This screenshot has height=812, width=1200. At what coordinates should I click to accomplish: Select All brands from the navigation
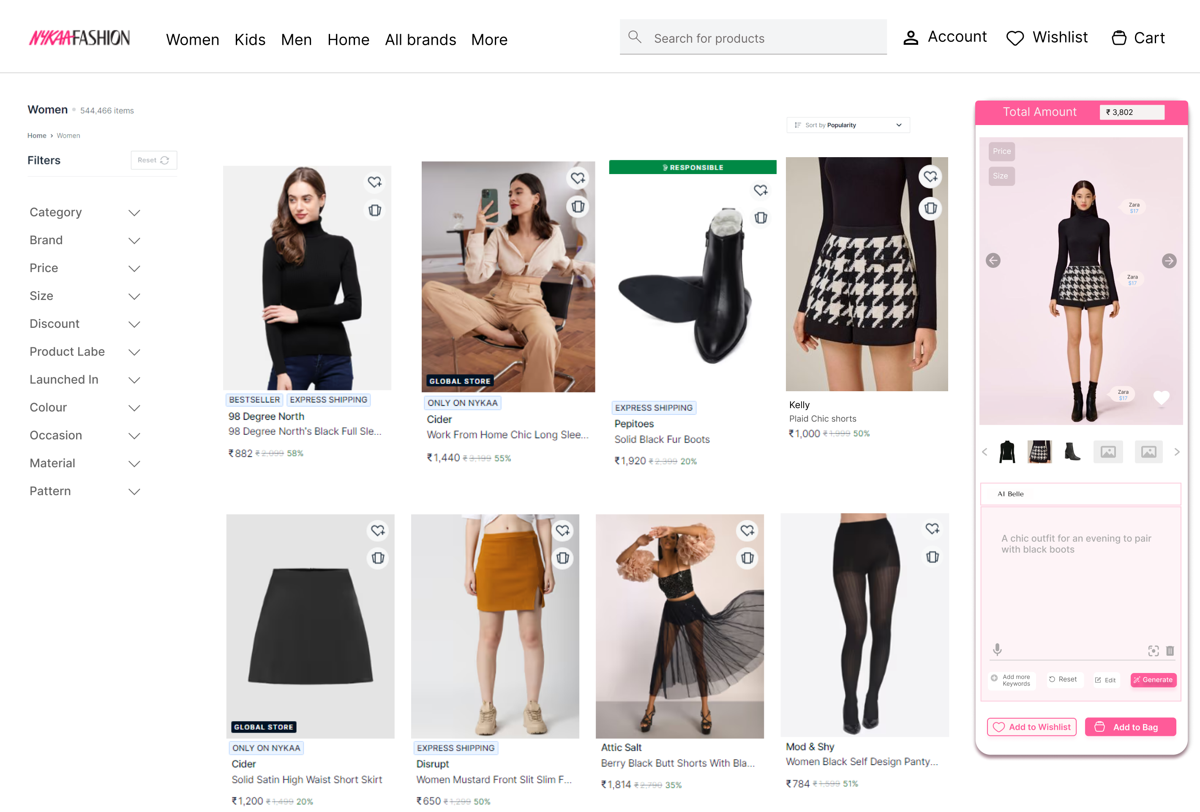pyautogui.click(x=420, y=39)
